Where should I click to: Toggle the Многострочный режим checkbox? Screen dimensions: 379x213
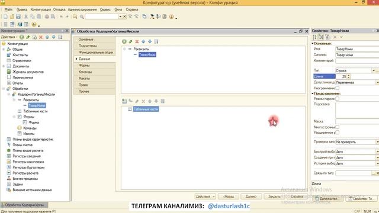pos(337,127)
